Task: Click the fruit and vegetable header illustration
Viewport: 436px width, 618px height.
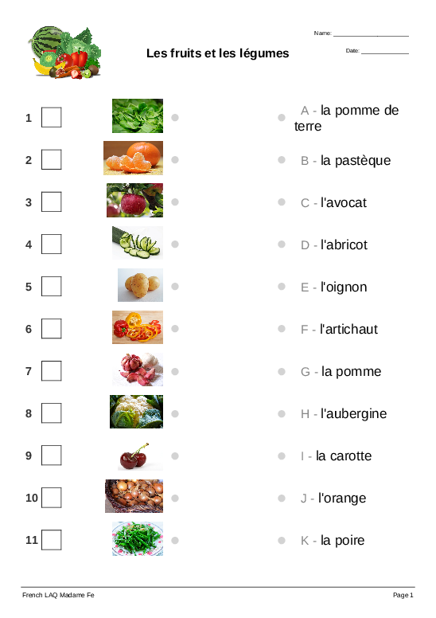Action: click(64, 53)
